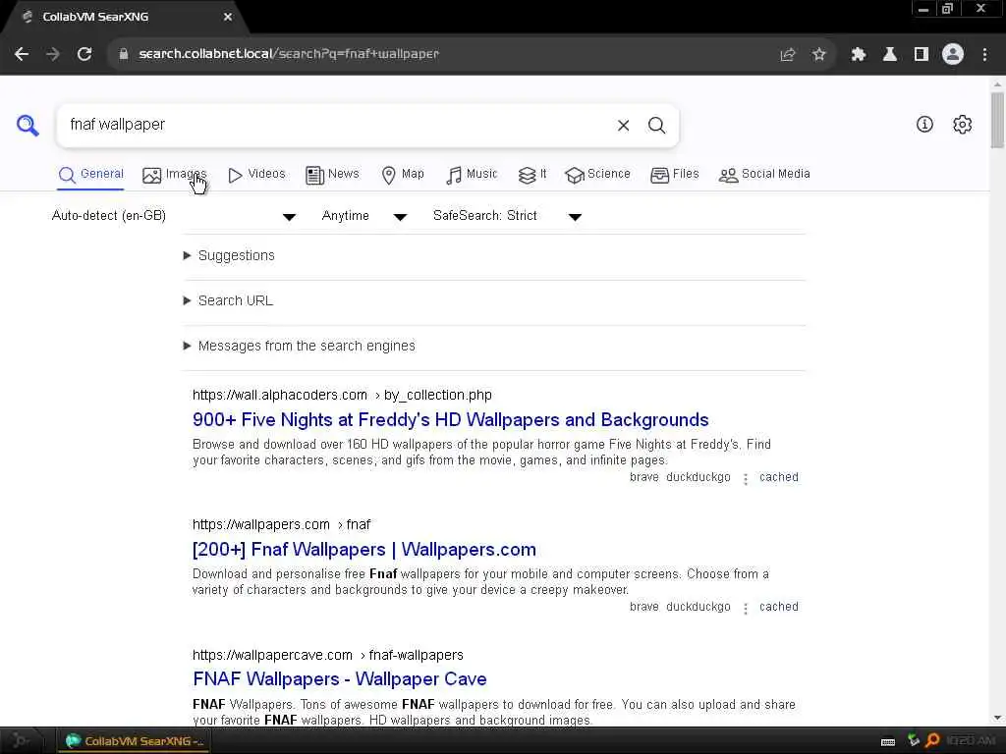
Task: Click the search magnifier tray icon
Action: pyautogui.click(x=932, y=740)
